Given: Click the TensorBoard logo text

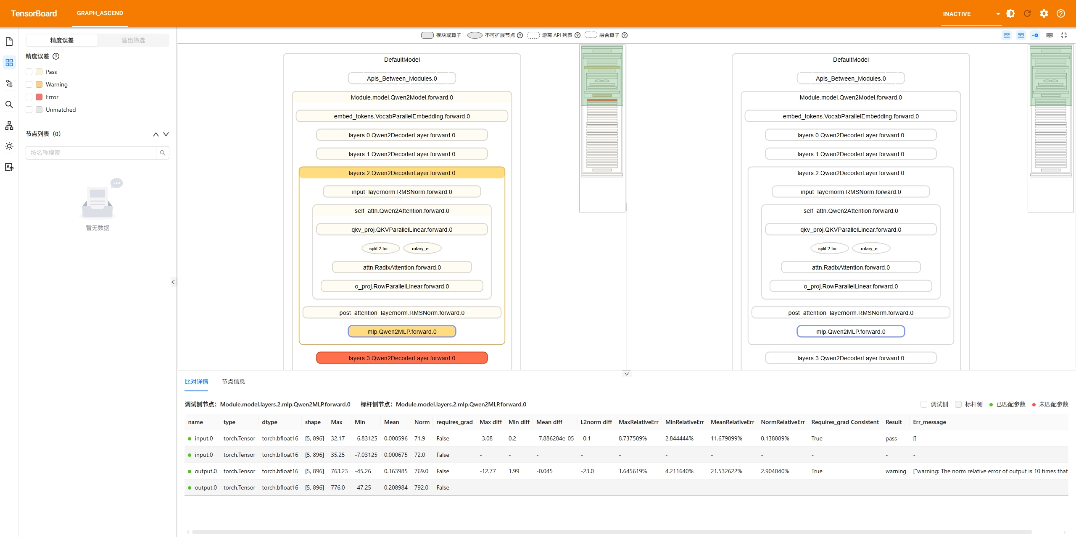Looking at the screenshot, I should tap(34, 13).
